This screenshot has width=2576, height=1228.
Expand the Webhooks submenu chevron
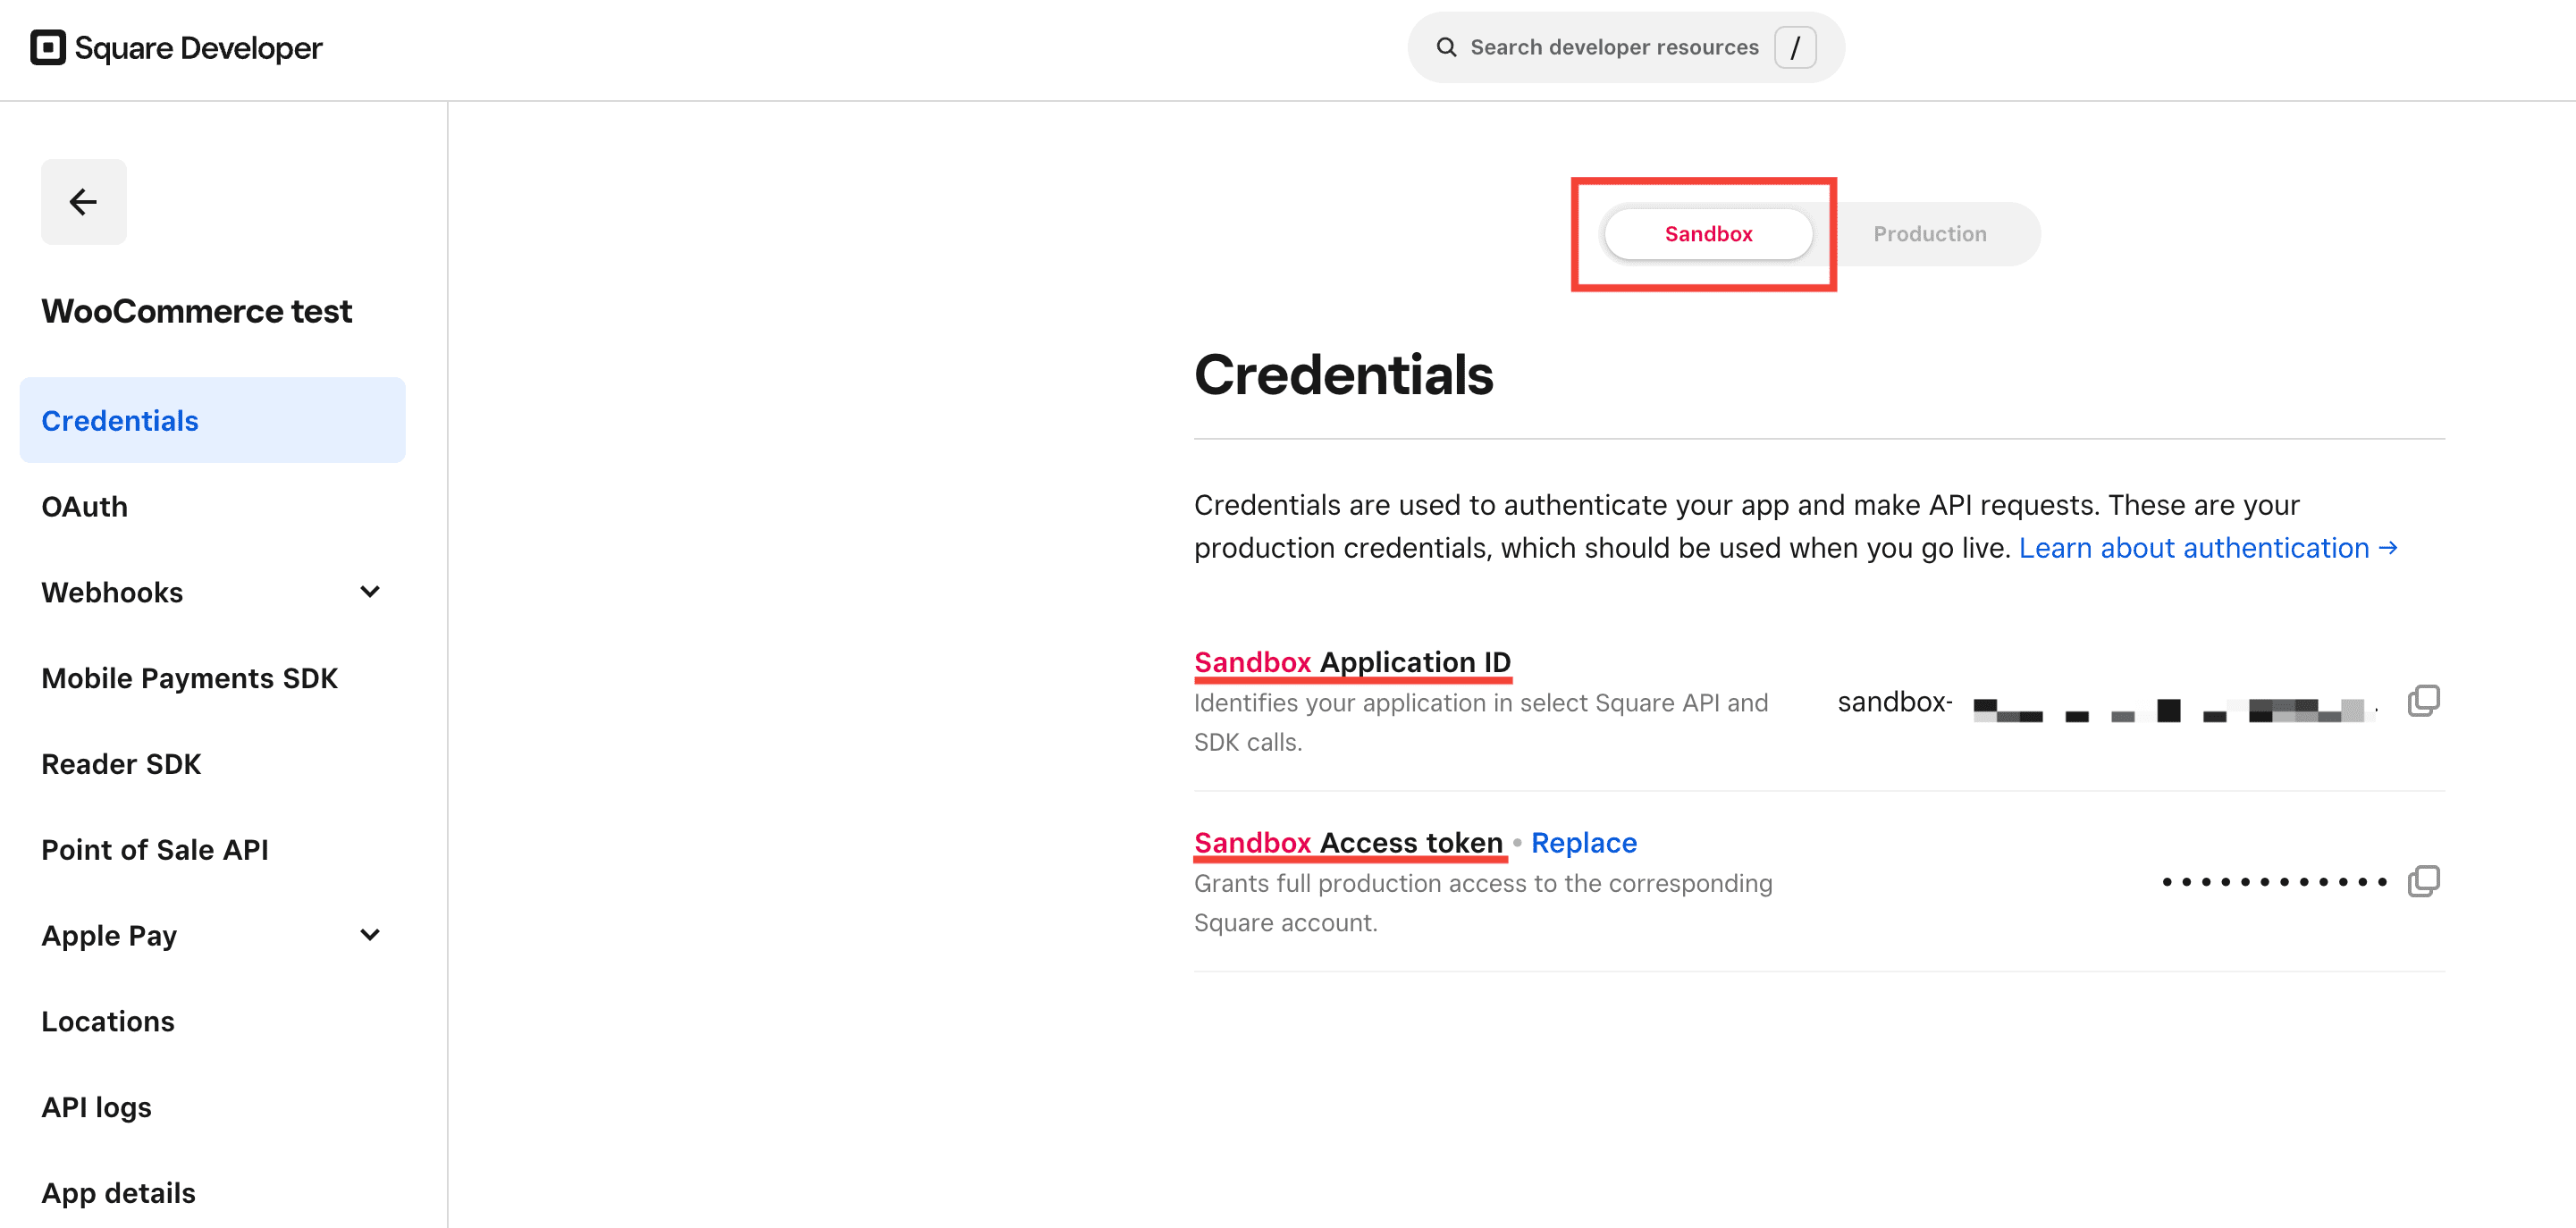(370, 592)
